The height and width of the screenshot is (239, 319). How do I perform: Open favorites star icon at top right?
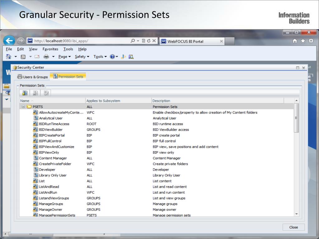pyautogui.click(x=303, y=41)
